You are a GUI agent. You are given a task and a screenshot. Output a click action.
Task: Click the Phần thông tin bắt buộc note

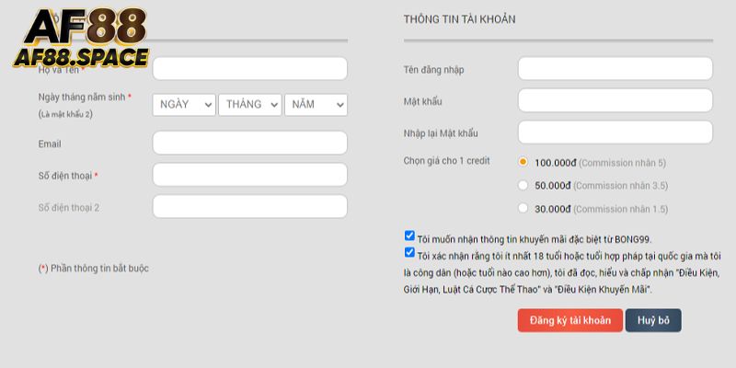[93, 269]
